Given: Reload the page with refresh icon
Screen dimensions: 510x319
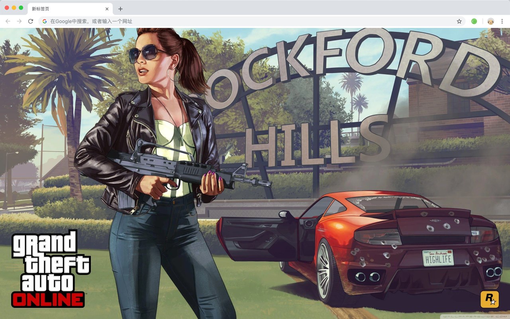Looking at the screenshot, I should pyautogui.click(x=31, y=21).
